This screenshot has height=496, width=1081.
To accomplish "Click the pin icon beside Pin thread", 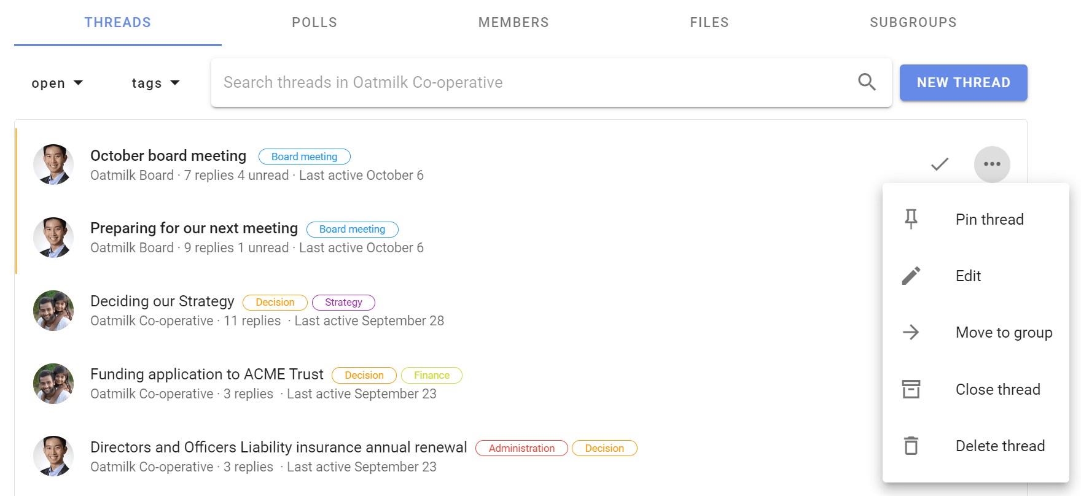I will pyautogui.click(x=911, y=219).
